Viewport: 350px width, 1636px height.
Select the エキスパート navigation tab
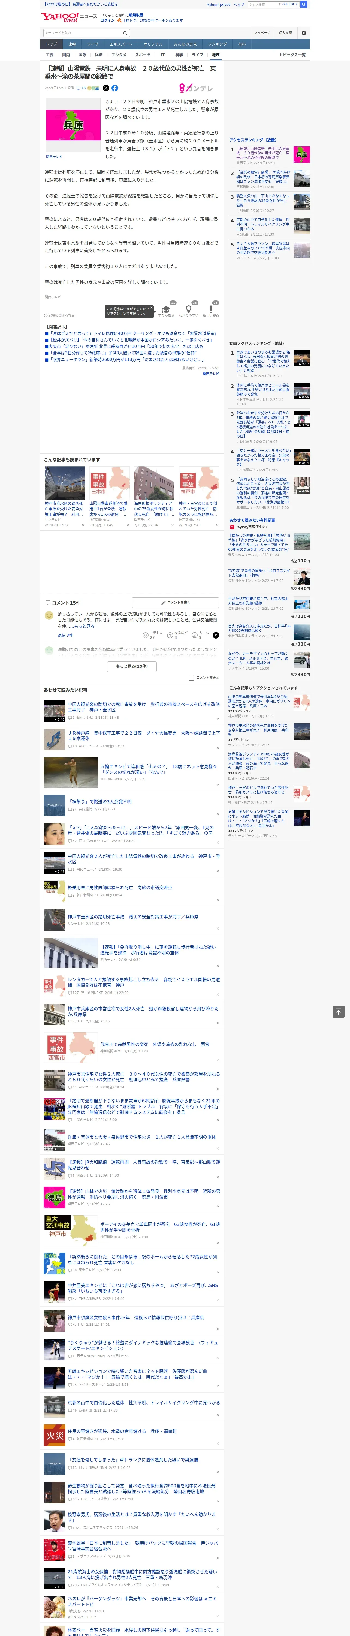[x=121, y=44]
